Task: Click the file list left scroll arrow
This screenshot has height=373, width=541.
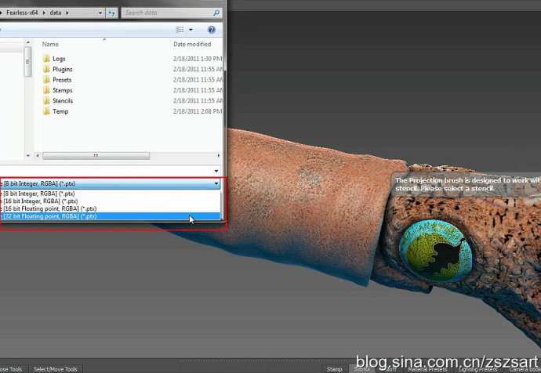Action: [x=38, y=156]
